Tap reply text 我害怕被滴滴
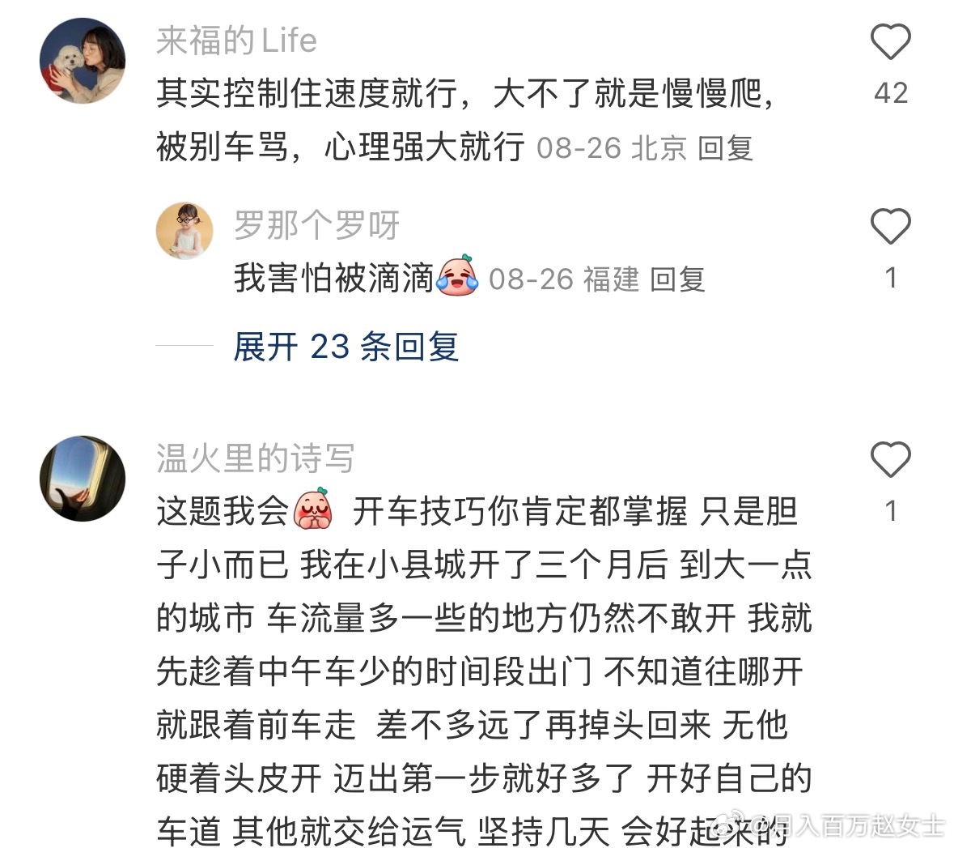954x848 pixels. (x=333, y=278)
